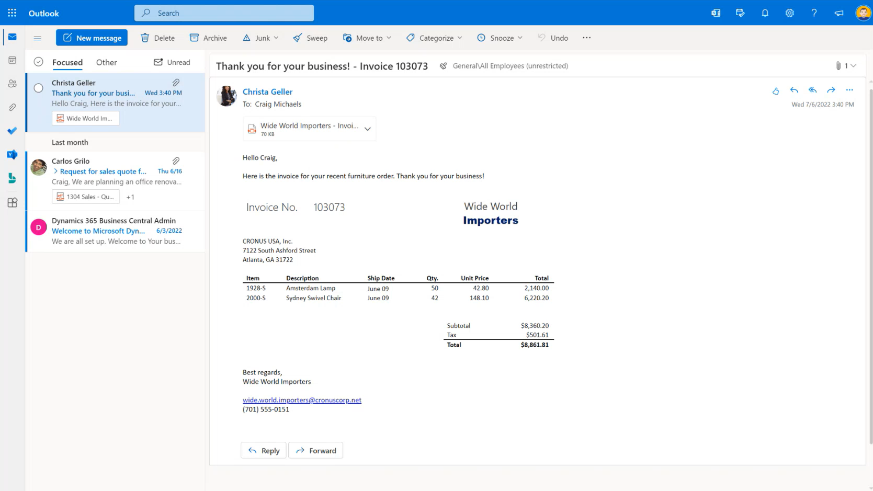Open Yammer icon in left rail
The width and height of the screenshot is (873, 491).
click(13, 154)
